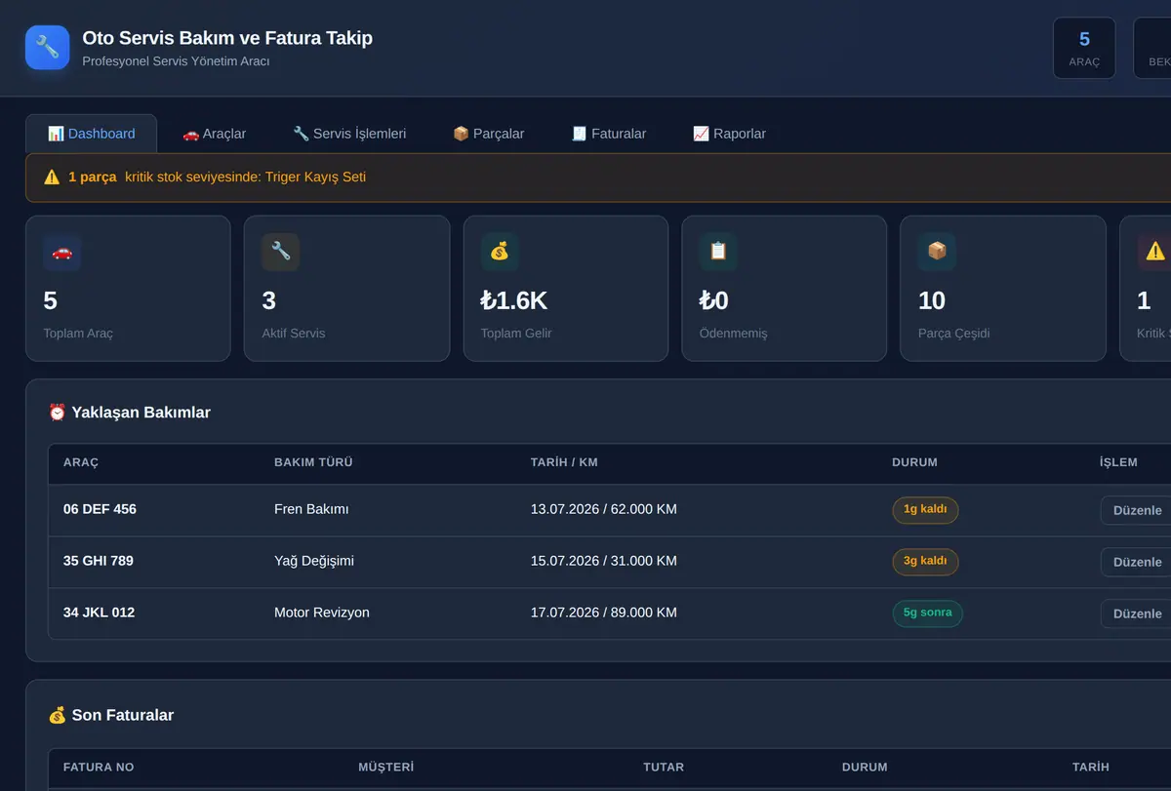Click the '3g kaldı' status badge
Image resolution: width=1171 pixels, height=791 pixels.
coord(925,562)
